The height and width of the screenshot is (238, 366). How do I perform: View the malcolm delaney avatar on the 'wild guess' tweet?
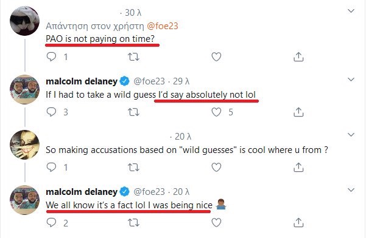point(25,90)
